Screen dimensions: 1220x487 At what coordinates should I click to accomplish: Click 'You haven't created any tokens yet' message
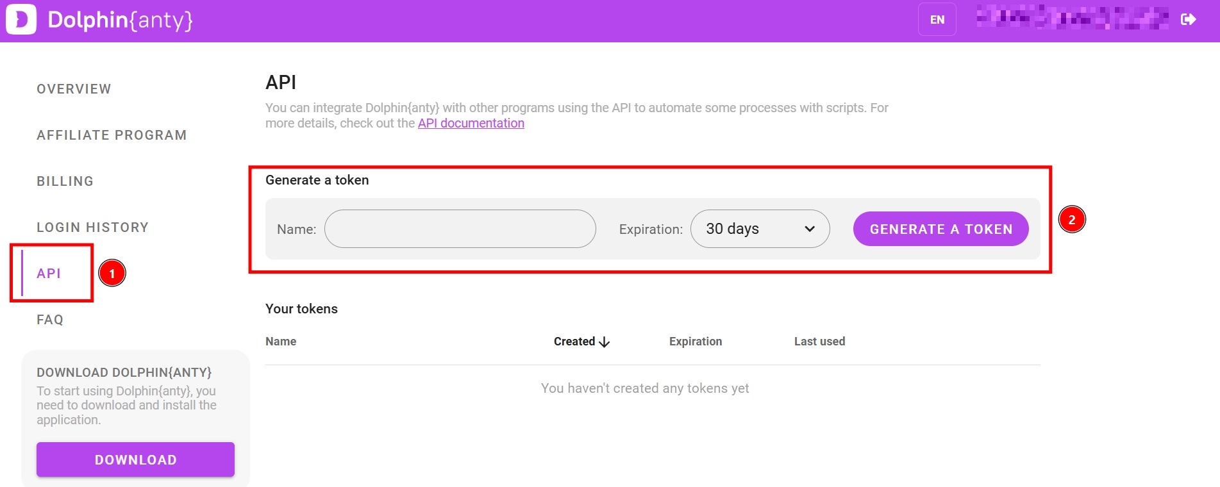(x=645, y=388)
